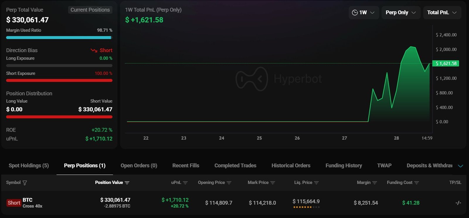
Task: Click the Short badge on the BTC position
Action: click(14, 203)
